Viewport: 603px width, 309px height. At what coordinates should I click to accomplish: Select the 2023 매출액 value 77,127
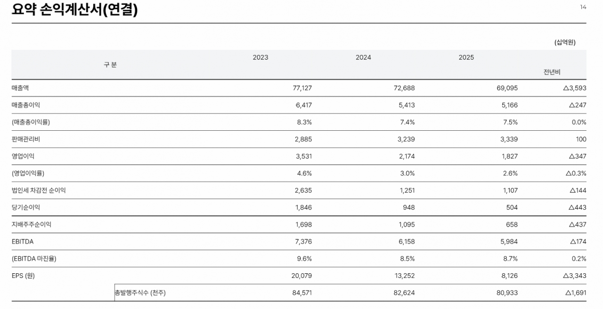coord(302,88)
